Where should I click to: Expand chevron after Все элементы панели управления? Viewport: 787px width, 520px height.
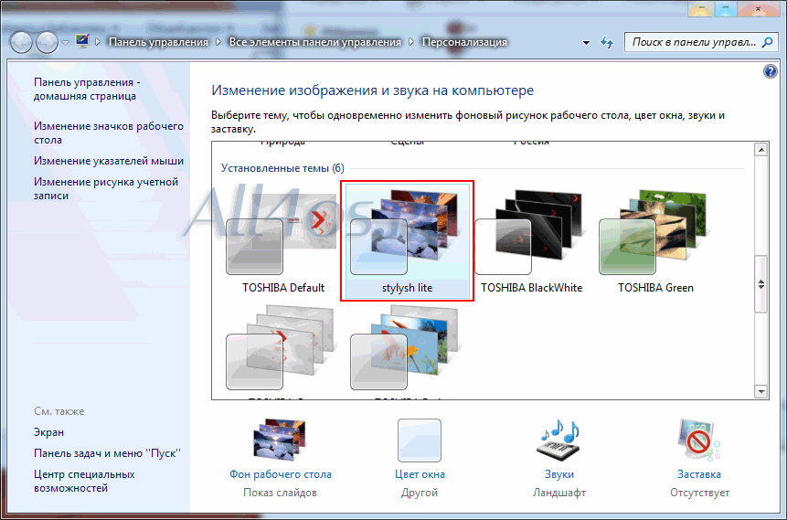pos(411,42)
